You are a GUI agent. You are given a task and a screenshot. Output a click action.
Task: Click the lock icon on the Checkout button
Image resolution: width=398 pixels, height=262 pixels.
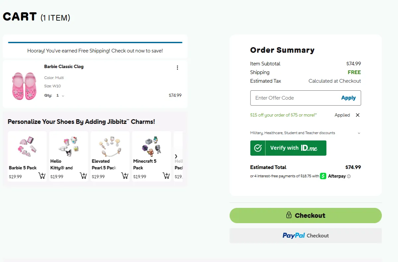(288, 215)
